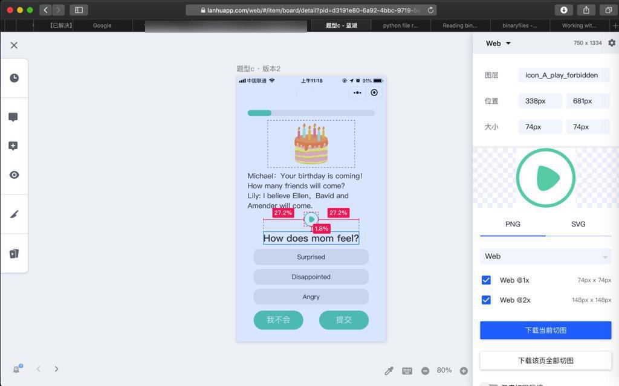The image size is (619, 386).
Task: Open the Web slice format dropdown
Action: (x=546, y=257)
